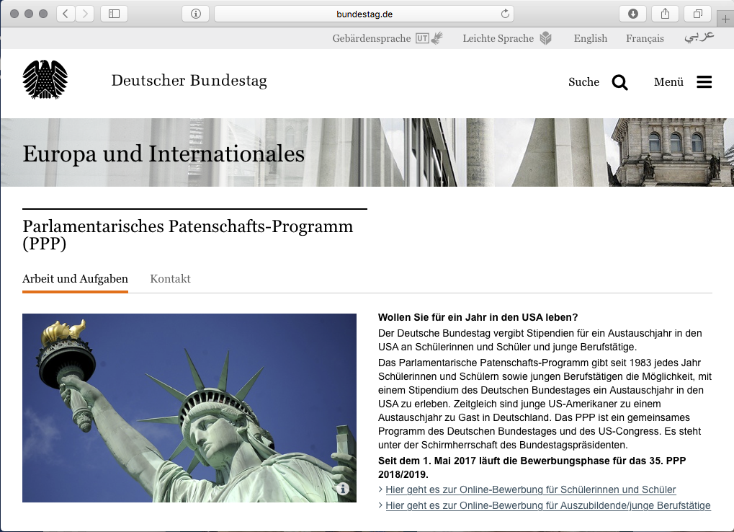Switch site language to Arabic
Viewport: 734px width, 532px height.
699,37
